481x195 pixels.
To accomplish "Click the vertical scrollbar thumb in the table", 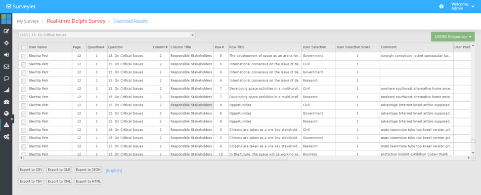I will click(473, 141).
